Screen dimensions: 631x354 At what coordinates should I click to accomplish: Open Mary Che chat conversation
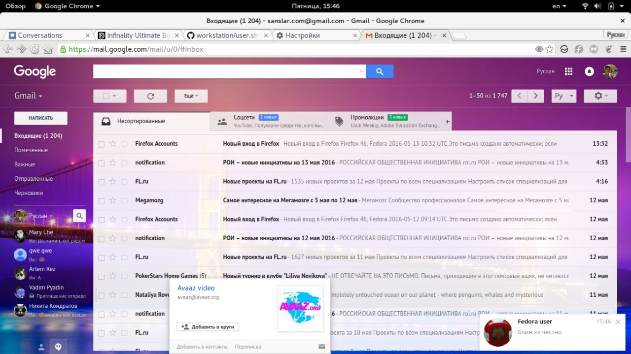tap(49, 236)
